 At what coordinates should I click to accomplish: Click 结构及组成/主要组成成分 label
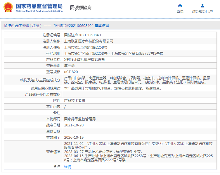coord(40,80)
